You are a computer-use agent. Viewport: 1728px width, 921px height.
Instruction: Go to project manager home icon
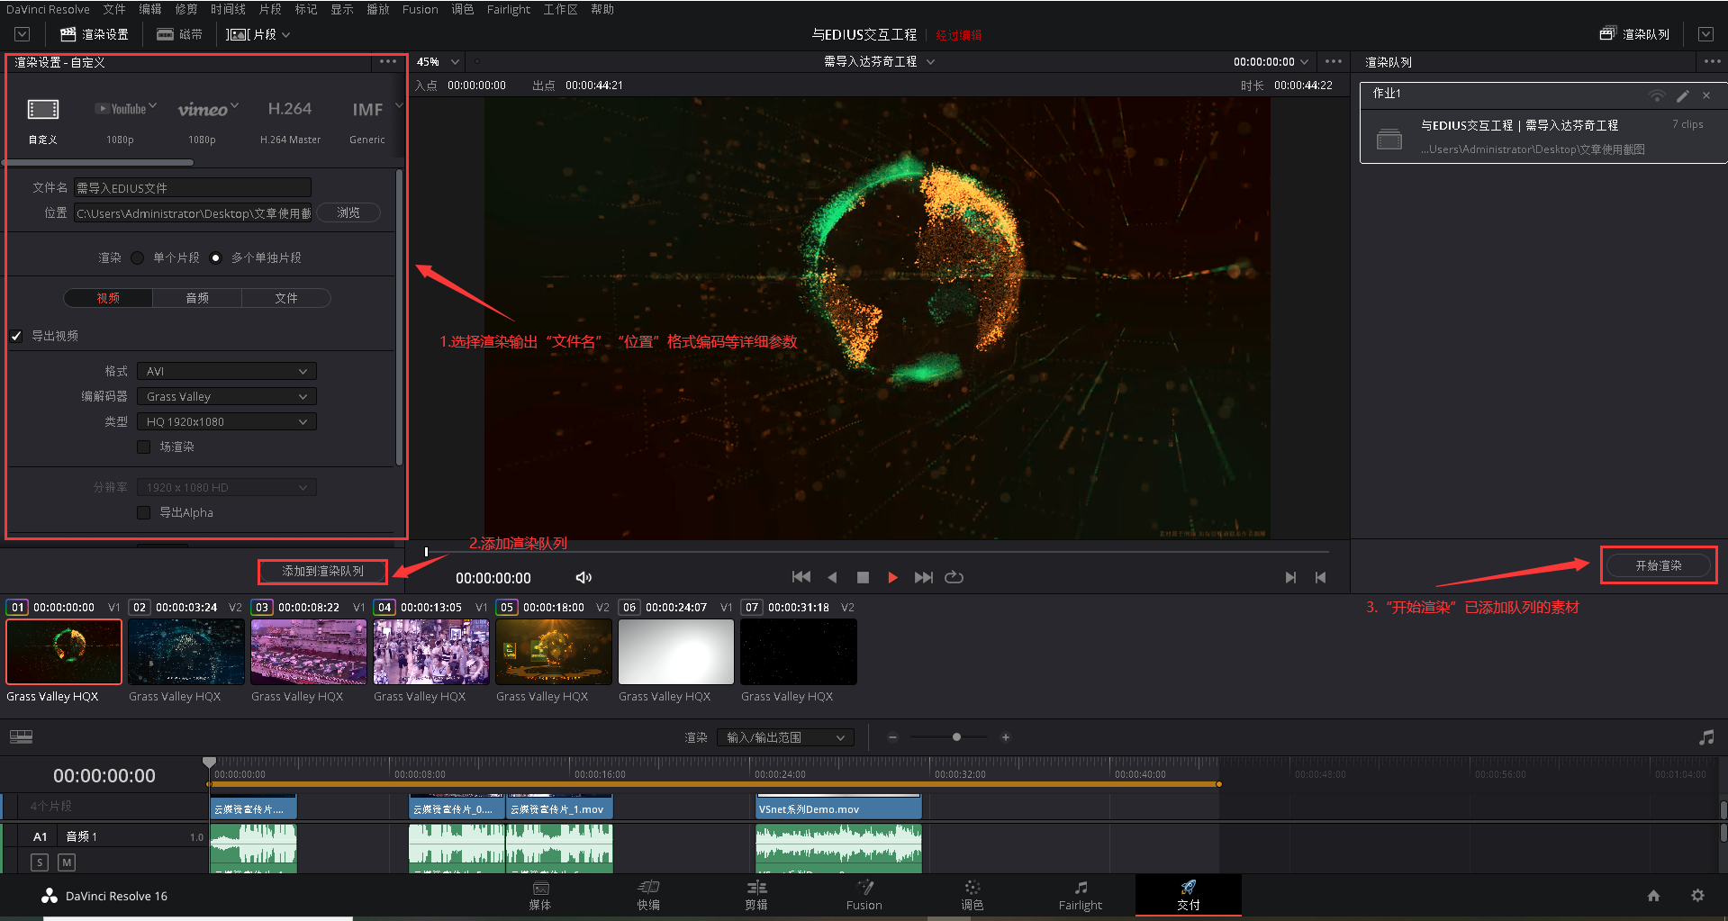coord(1653,896)
